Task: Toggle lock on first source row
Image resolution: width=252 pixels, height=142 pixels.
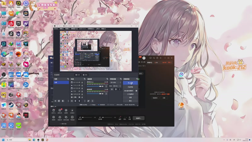Action: click(x=82, y=82)
